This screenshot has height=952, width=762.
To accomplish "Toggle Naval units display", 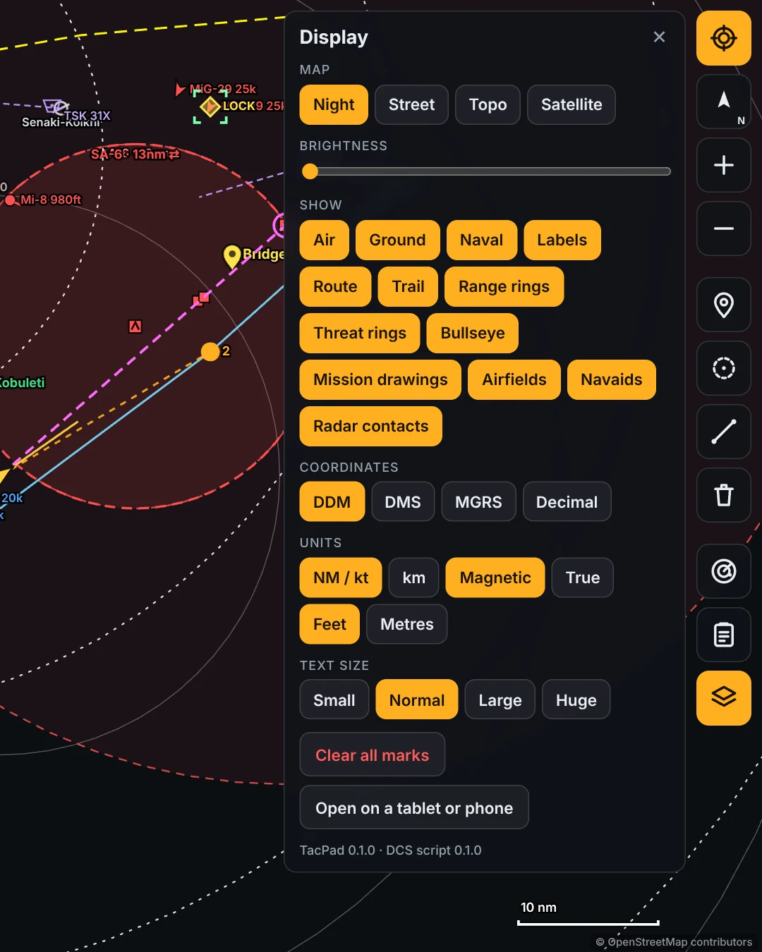I will 481,240.
